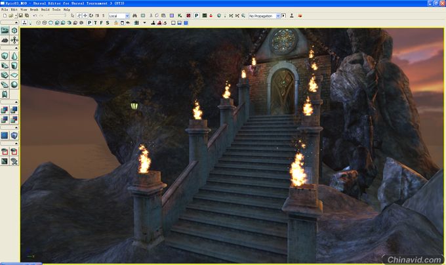Open search binoculars tool
The image size is (446, 265).
[135, 16]
